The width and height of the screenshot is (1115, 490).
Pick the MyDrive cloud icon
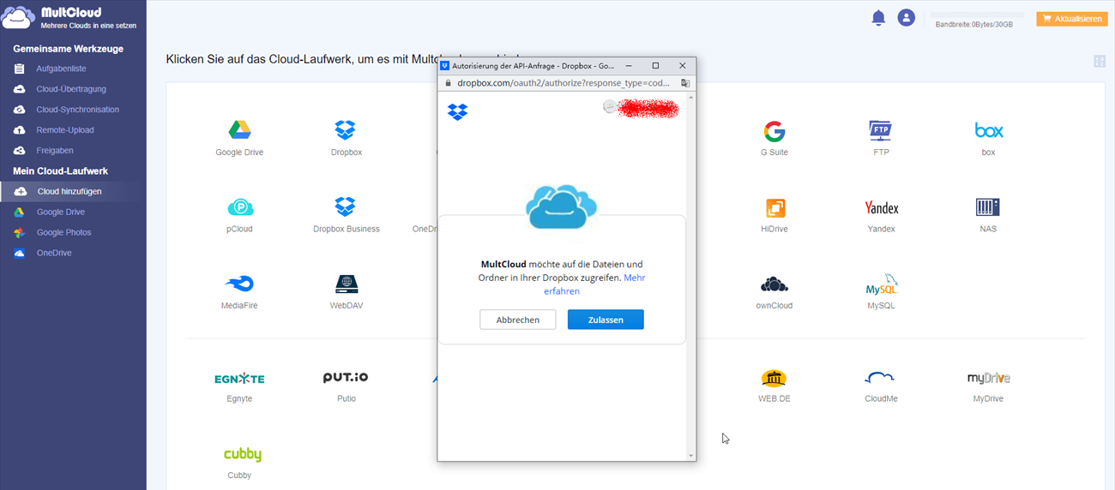tap(988, 378)
